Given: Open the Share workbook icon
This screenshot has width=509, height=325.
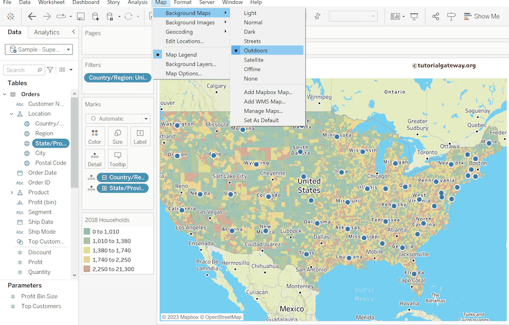Looking at the screenshot, I should tap(435, 16).
